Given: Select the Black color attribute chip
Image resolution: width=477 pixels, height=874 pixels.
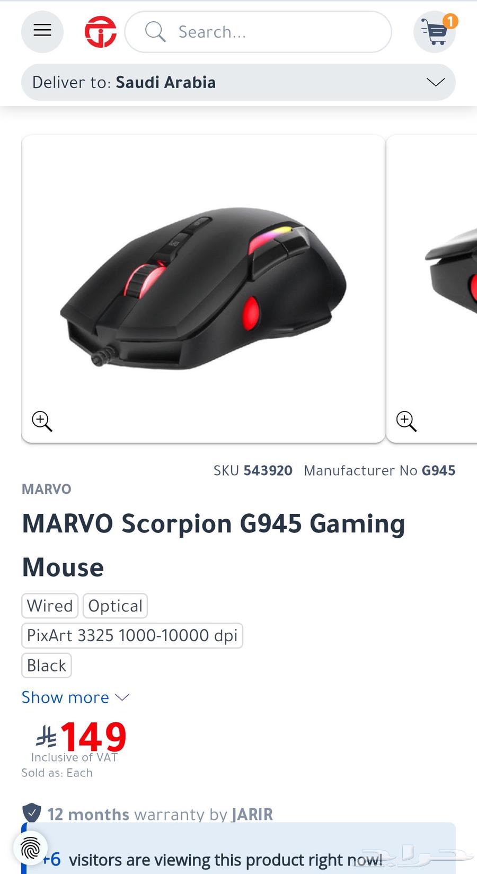Looking at the screenshot, I should [46, 666].
